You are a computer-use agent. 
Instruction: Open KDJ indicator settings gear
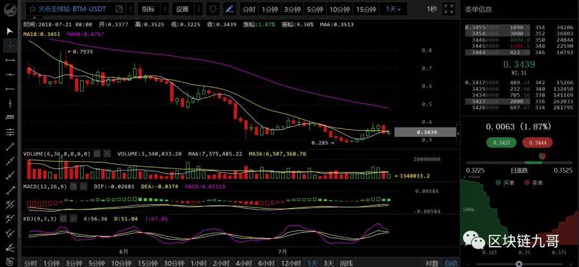(63, 219)
